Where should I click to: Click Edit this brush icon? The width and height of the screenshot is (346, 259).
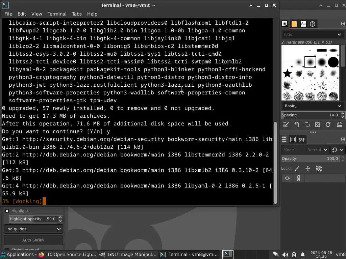click(x=286, y=125)
